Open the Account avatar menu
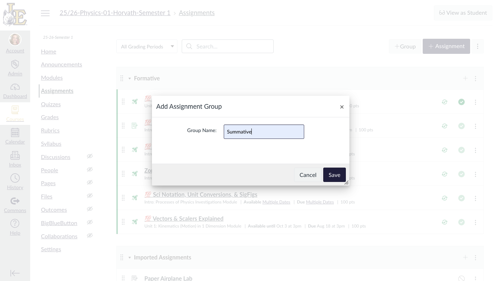Viewport: 501px width, 281px height. (x=15, y=39)
